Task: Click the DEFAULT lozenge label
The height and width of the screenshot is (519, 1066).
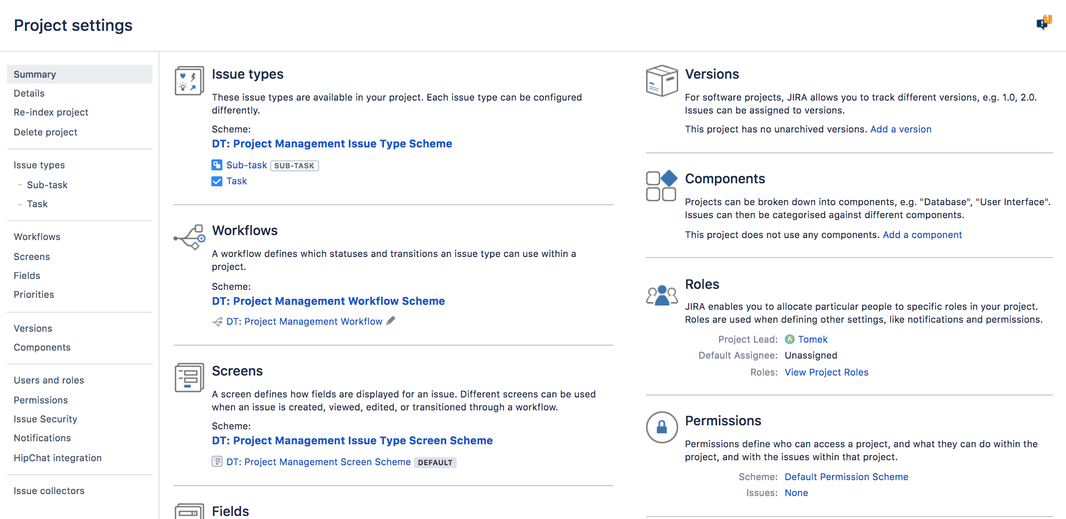Action: pos(435,462)
